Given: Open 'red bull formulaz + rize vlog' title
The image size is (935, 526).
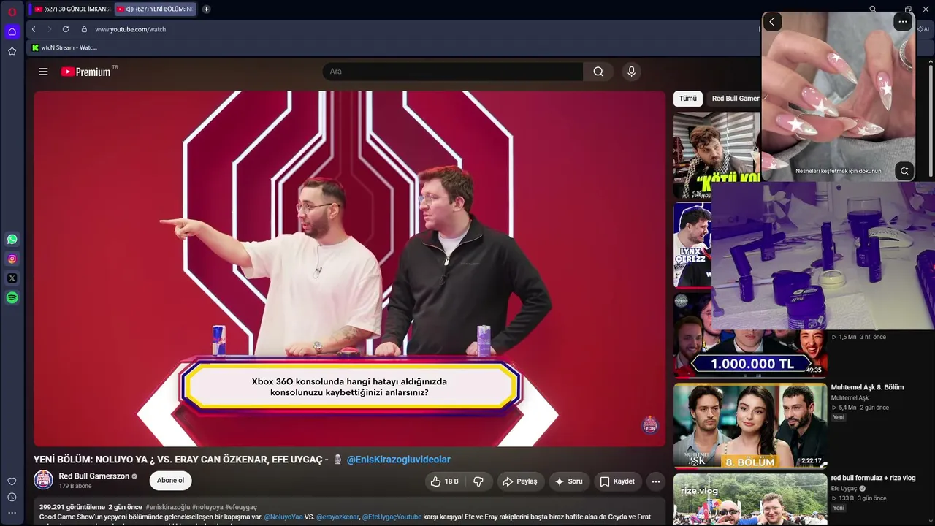Looking at the screenshot, I should tap(873, 478).
